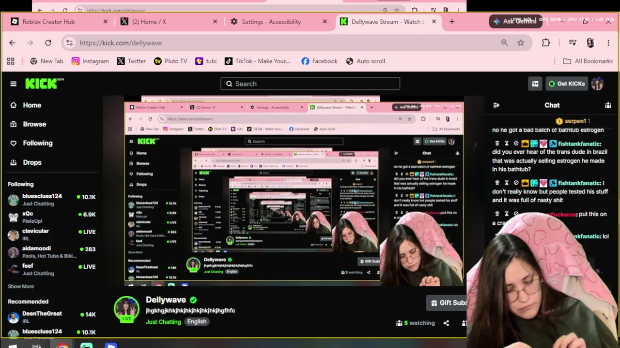View site information icon in address bar

(69, 43)
